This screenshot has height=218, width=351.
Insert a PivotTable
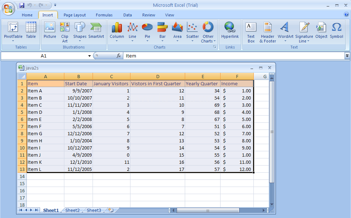click(x=13, y=32)
